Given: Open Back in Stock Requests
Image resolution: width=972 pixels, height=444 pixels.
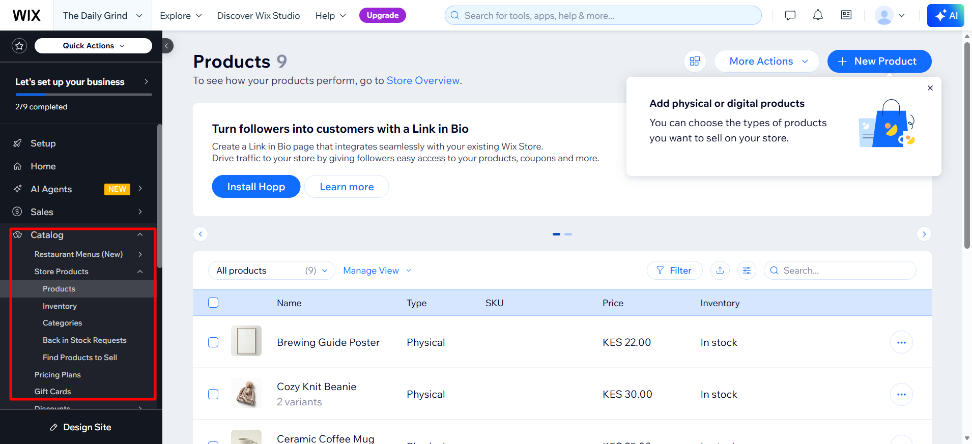Looking at the screenshot, I should click(x=84, y=340).
